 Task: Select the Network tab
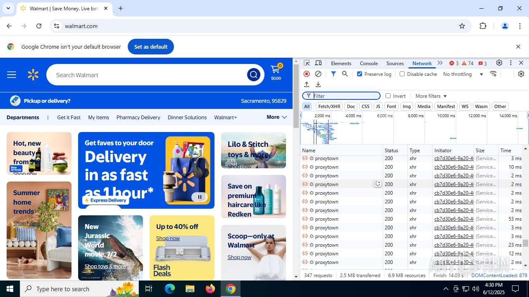(422, 63)
